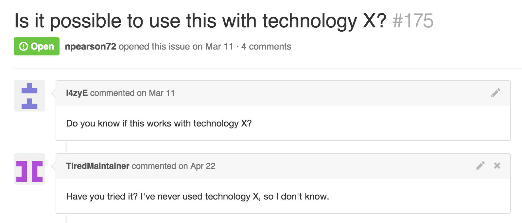Screen dimensions: 522x223
Task: Click the pencil edit icon on I4zyE's comment
Action: click(x=496, y=93)
